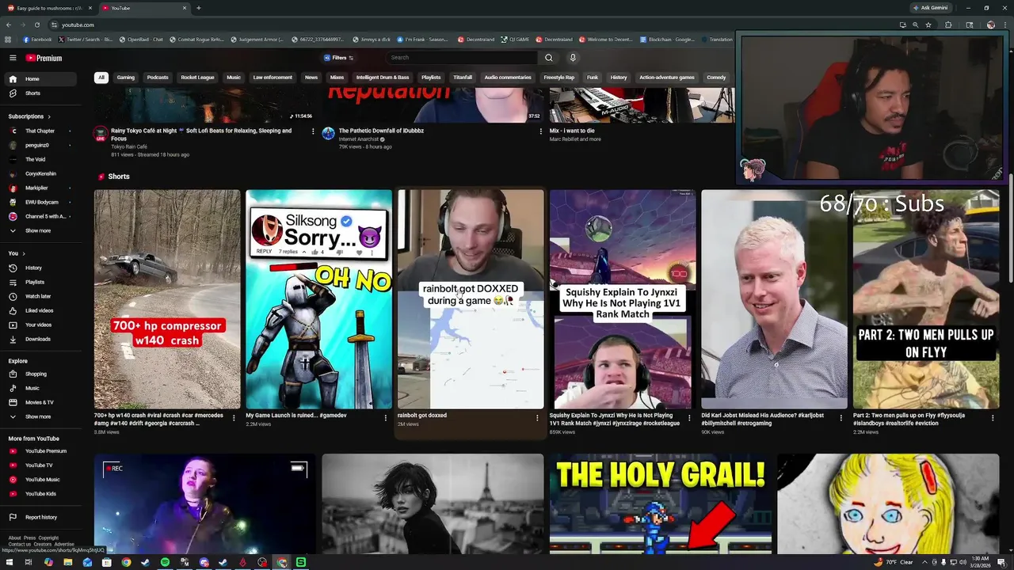Open YouTube TV link
Viewport: 1014px width, 570px height.
tap(41, 465)
